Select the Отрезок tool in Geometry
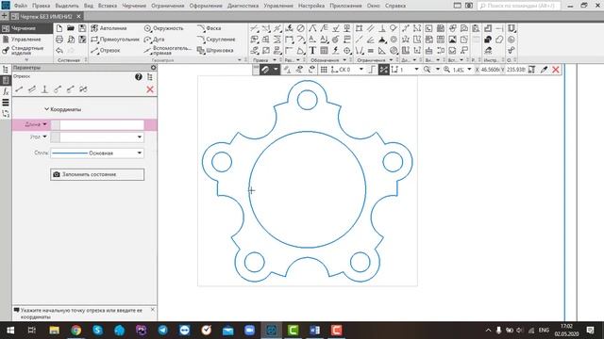604x339 pixels. pyautogui.click(x=106, y=50)
